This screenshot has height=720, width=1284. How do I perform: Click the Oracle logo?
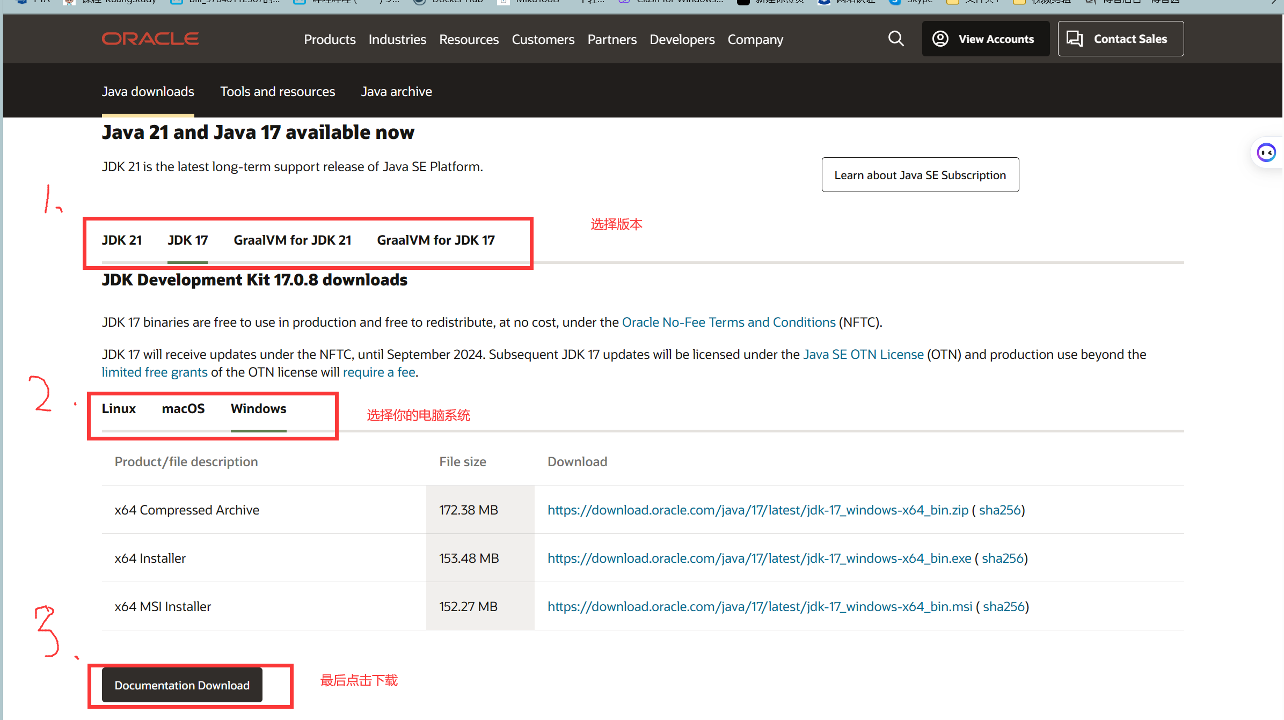150,39
